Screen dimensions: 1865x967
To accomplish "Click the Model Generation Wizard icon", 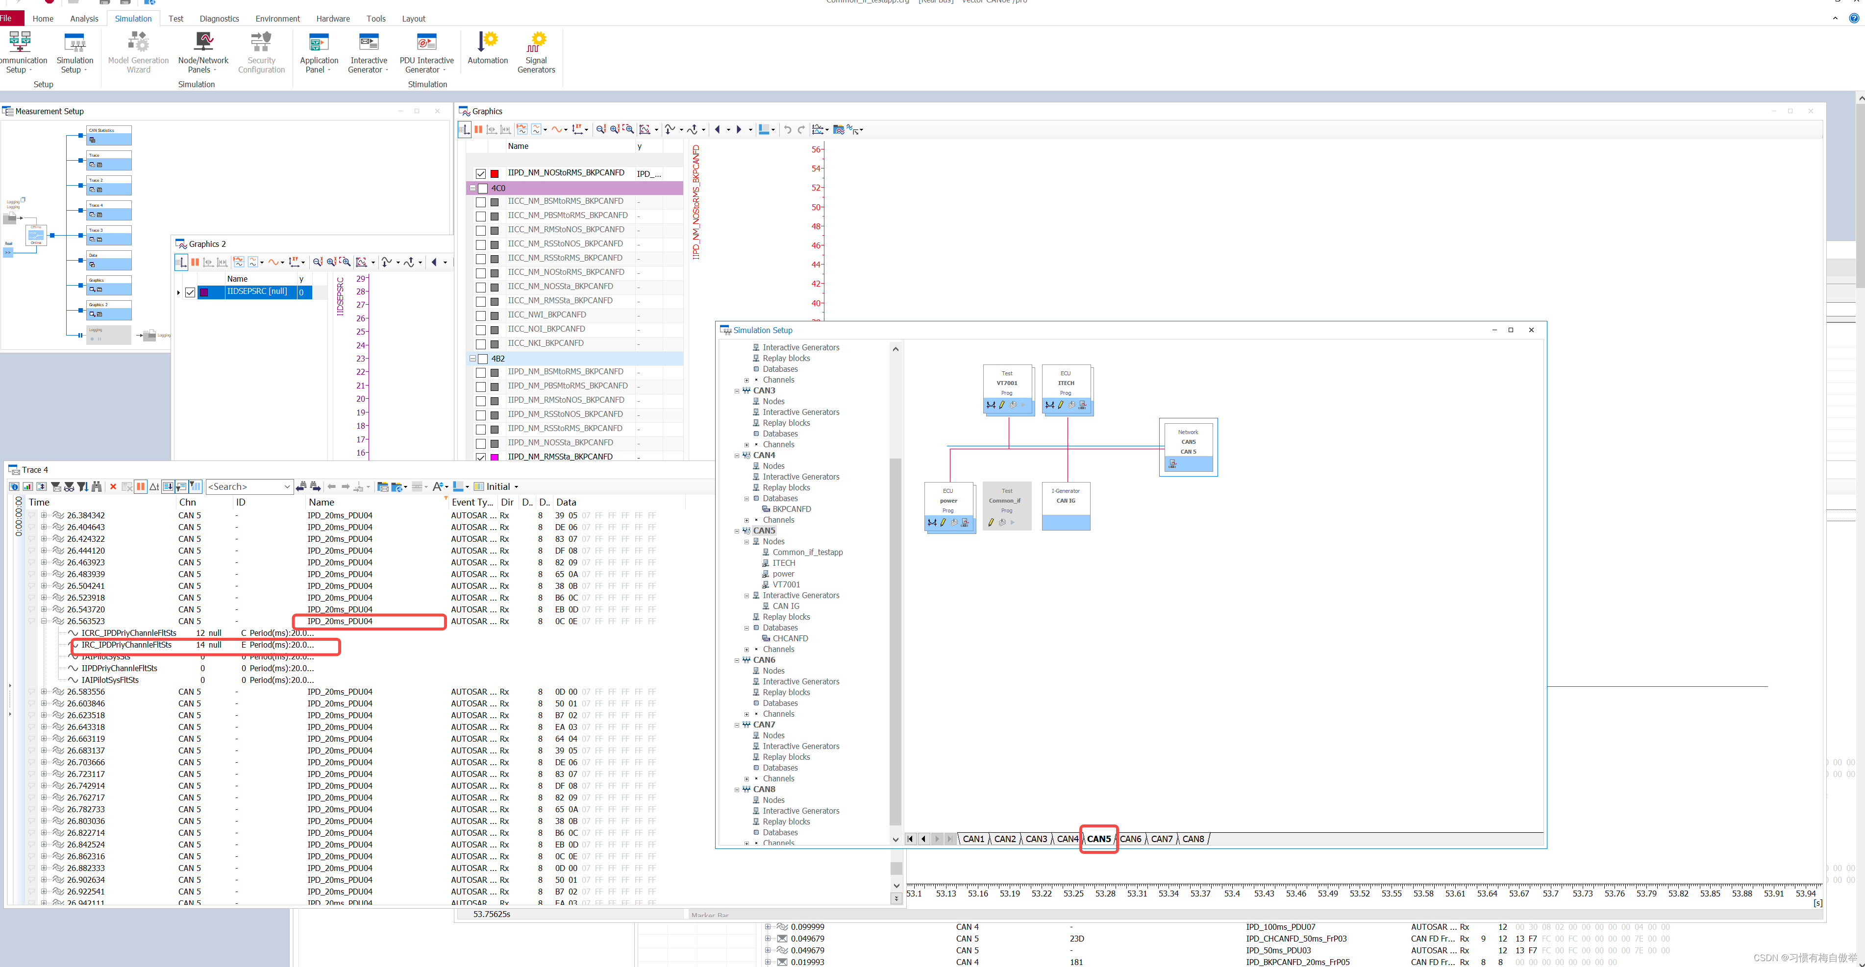I will click(138, 41).
